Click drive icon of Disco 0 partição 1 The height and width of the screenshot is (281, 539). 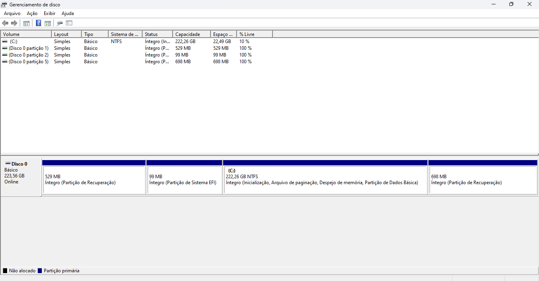click(5, 48)
